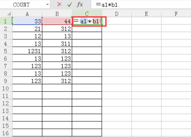Screen dimensions: 191x137
Task: Click into the formula bar showing =a1*b1
Action: [x=141, y=5]
